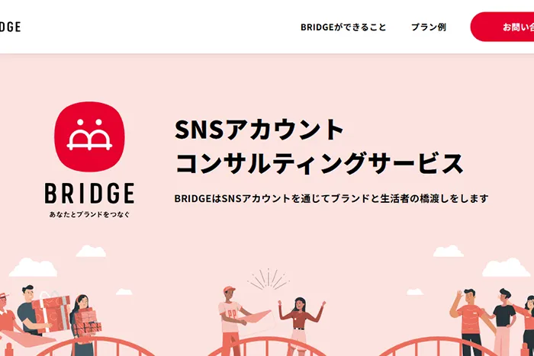Click the man in black t-shirt
This screenshot has width=534, height=356.
click(503, 322)
